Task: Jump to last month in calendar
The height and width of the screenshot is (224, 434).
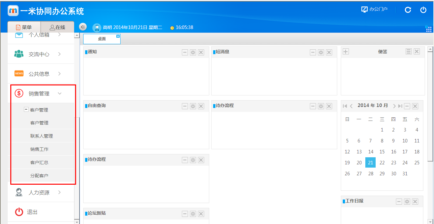Action: (400, 106)
